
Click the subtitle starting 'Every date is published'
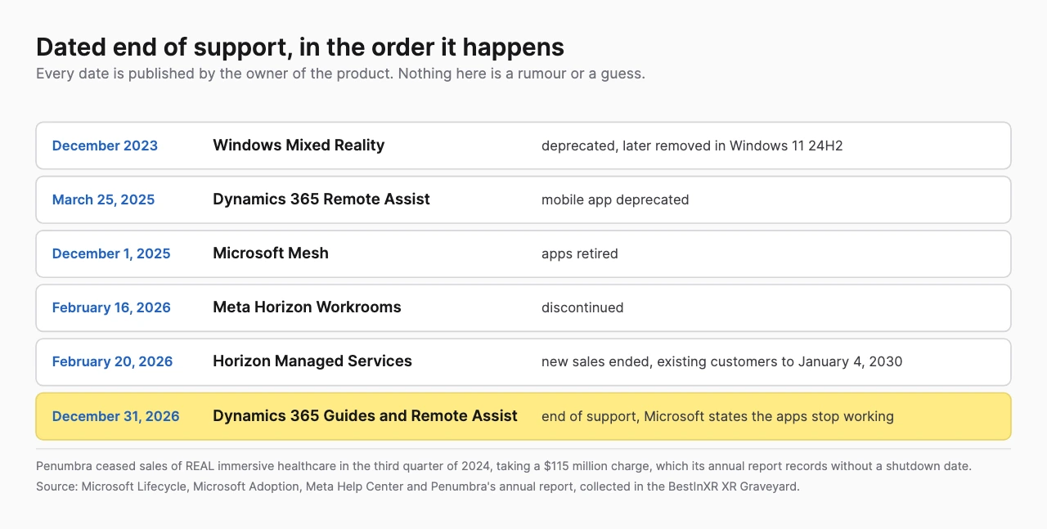point(340,74)
